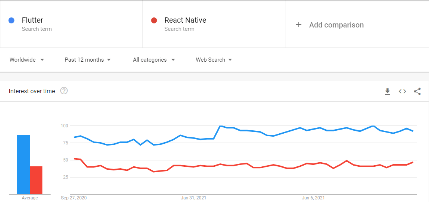Image resolution: width=429 pixels, height=202 pixels.
Task: Expand the Past 12 months time range
Action: click(x=88, y=60)
